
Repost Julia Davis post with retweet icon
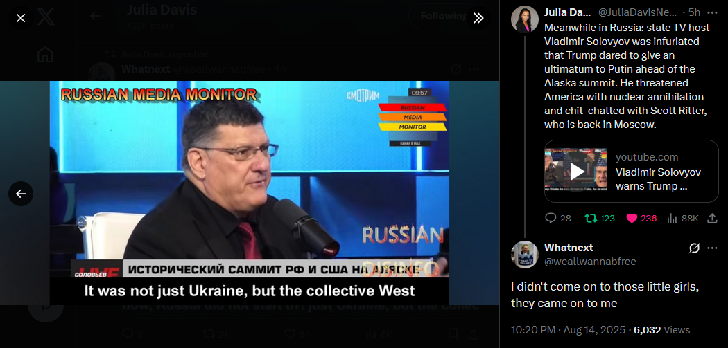click(x=600, y=218)
